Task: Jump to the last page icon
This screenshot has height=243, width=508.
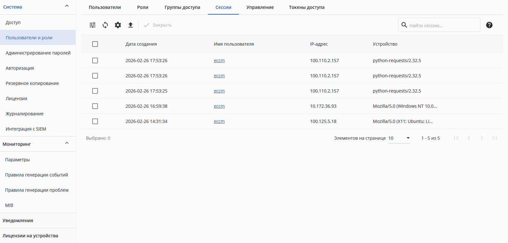Action: [x=494, y=138]
